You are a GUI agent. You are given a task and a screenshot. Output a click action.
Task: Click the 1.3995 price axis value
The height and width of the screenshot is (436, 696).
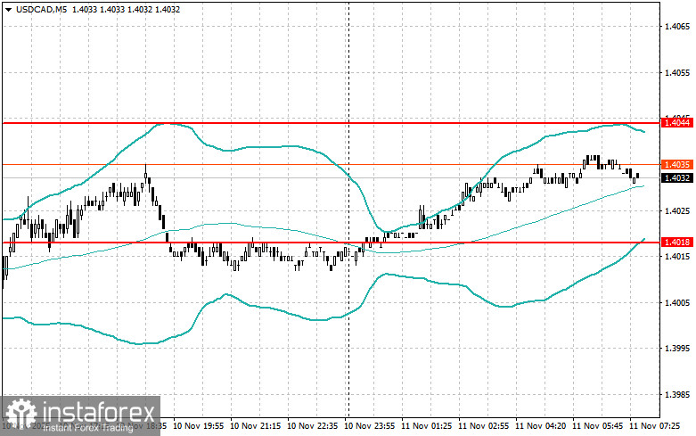(x=677, y=348)
